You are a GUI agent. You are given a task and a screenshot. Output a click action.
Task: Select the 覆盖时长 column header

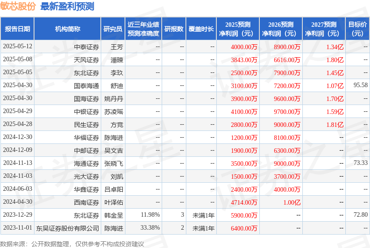click(201, 29)
